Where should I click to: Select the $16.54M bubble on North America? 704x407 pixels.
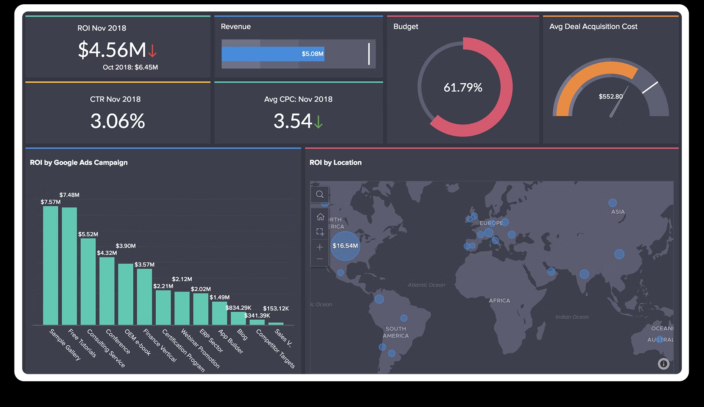(345, 246)
